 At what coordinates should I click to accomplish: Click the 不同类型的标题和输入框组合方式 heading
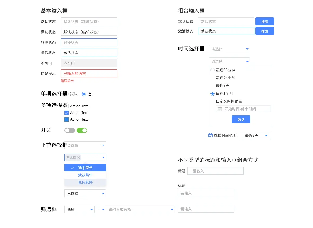click(218, 160)
